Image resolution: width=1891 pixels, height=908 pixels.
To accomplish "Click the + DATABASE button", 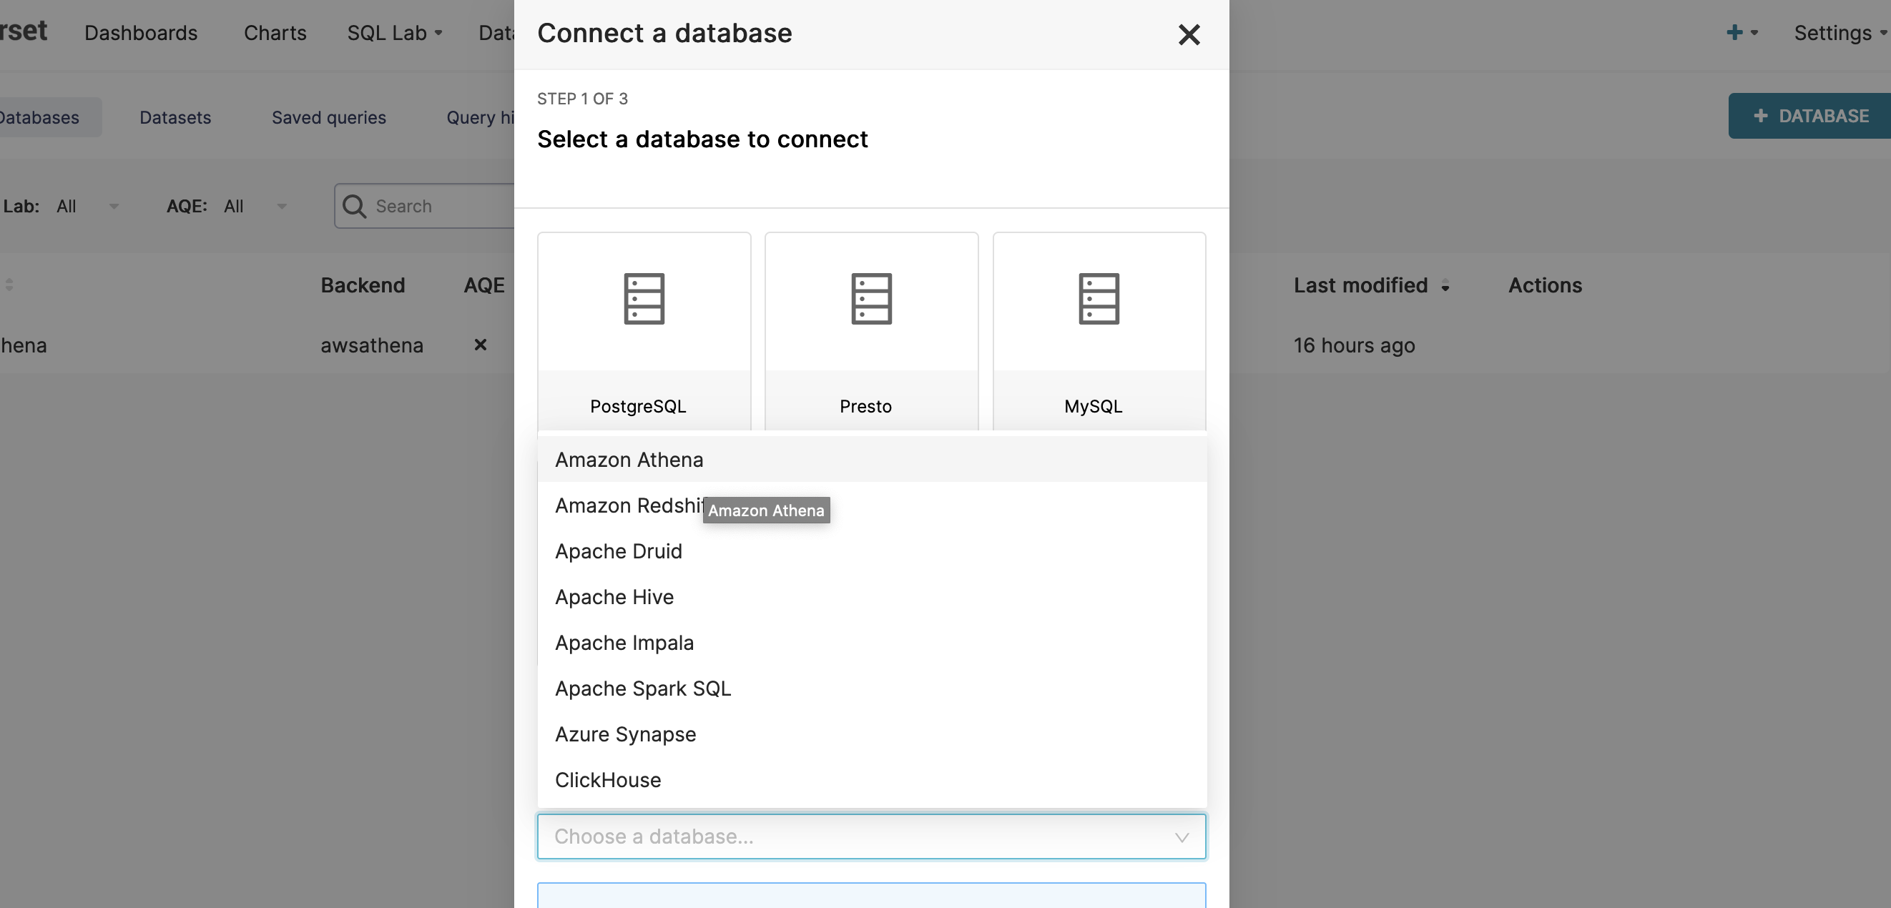I will pyautogui.click(x=1810, y=116).
